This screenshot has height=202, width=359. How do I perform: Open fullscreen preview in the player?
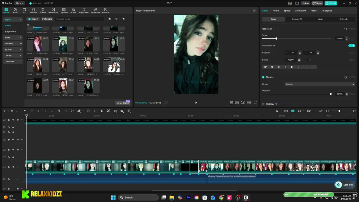256,103
